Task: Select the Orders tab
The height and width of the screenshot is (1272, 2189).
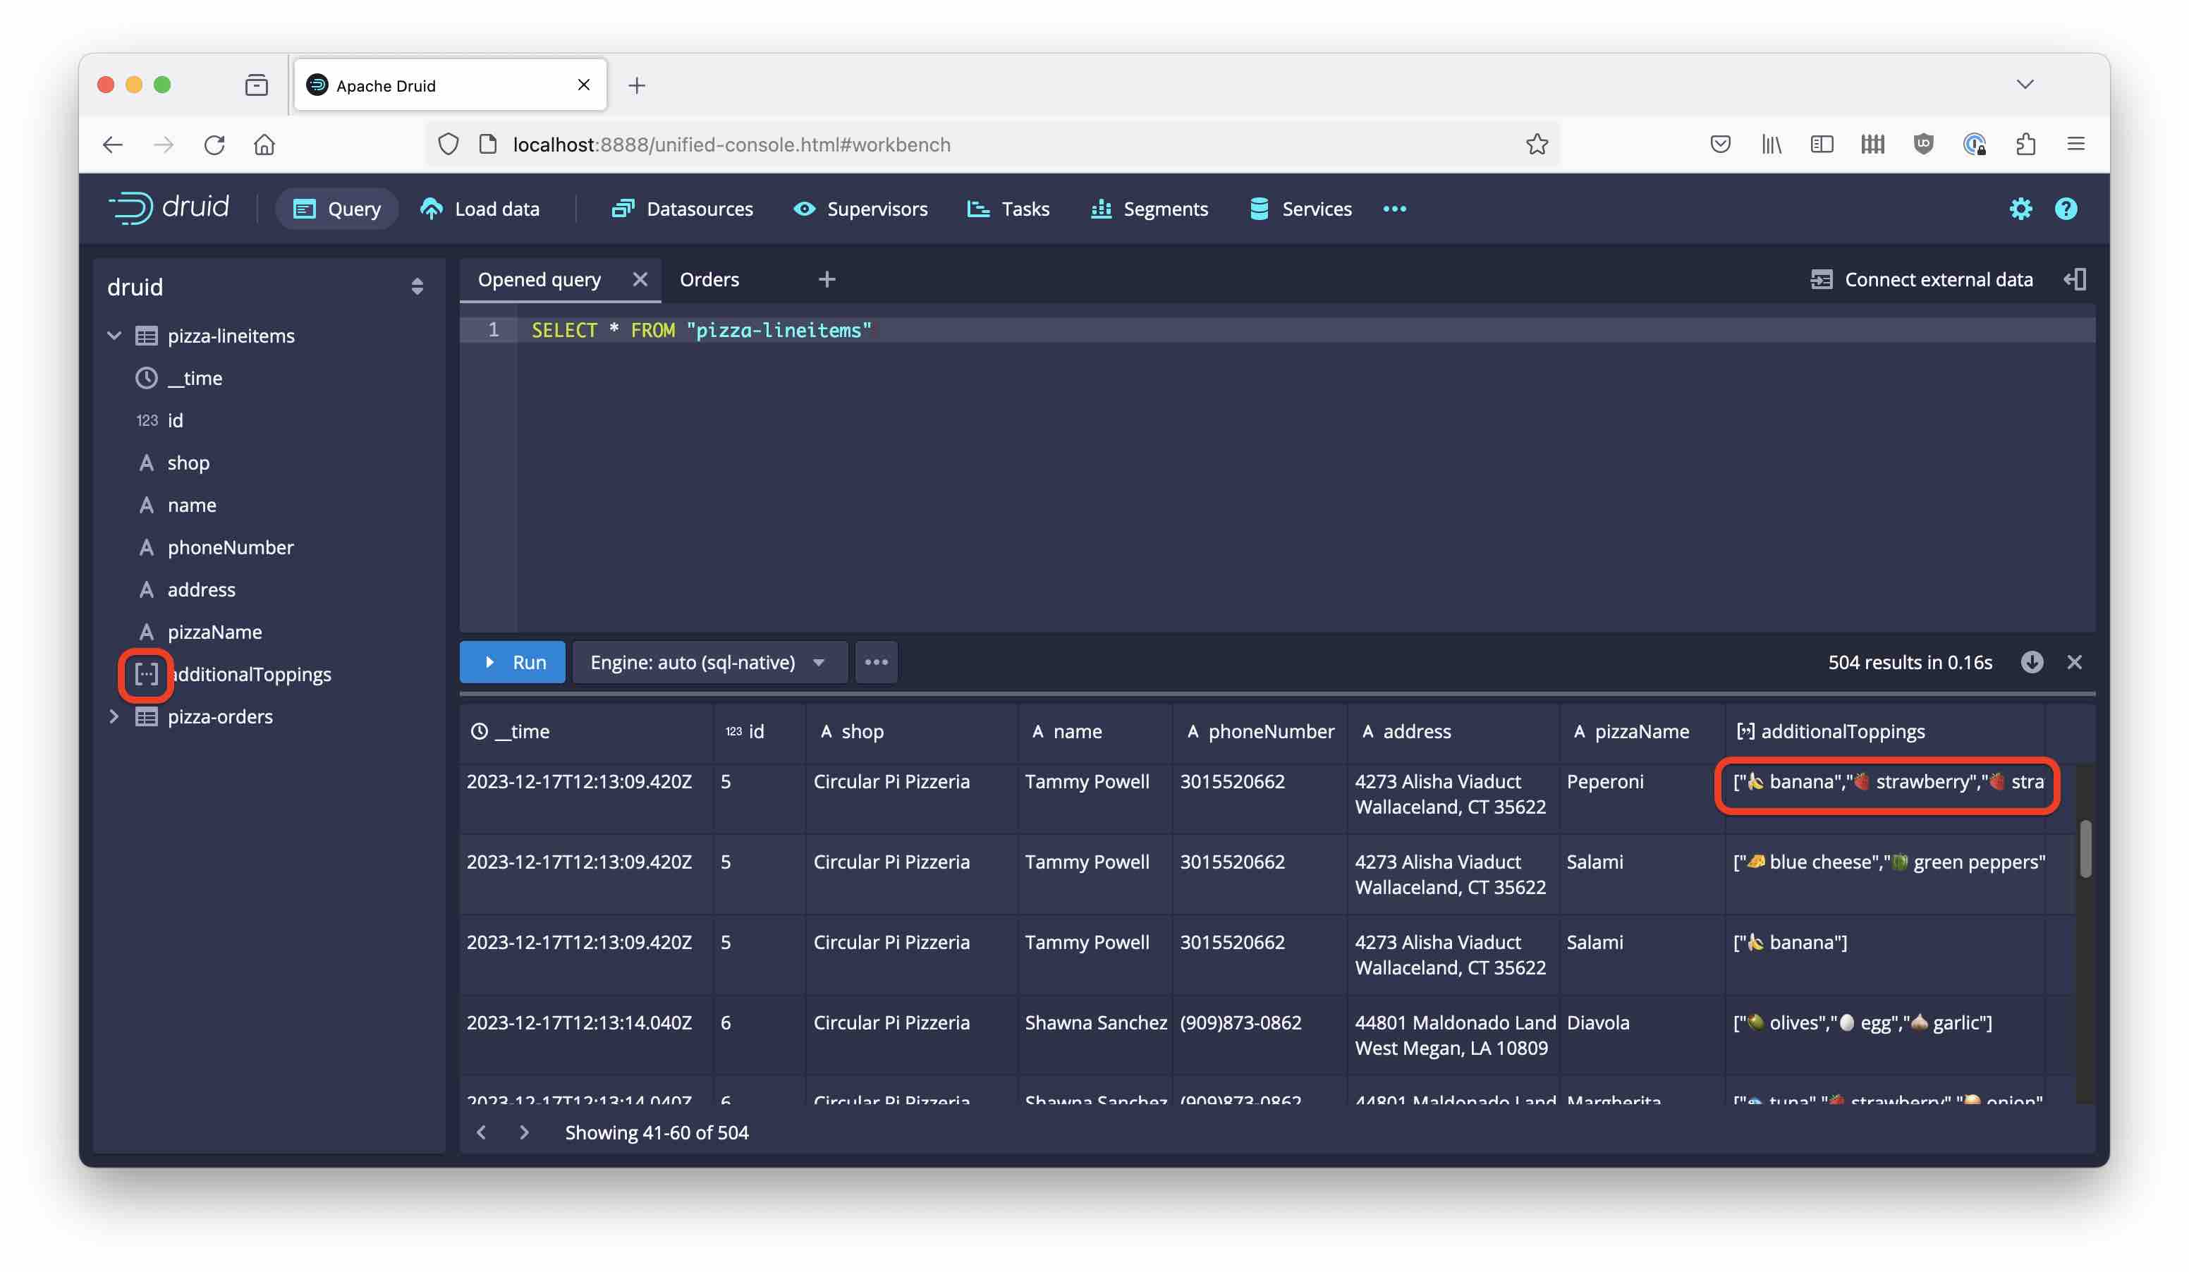Action: pos(709,279)
